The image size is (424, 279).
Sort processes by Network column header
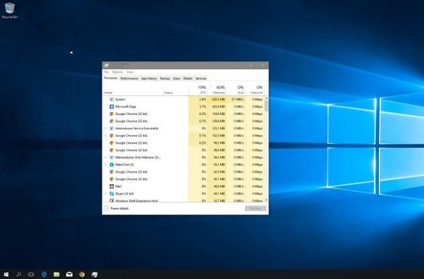[254, 90]
